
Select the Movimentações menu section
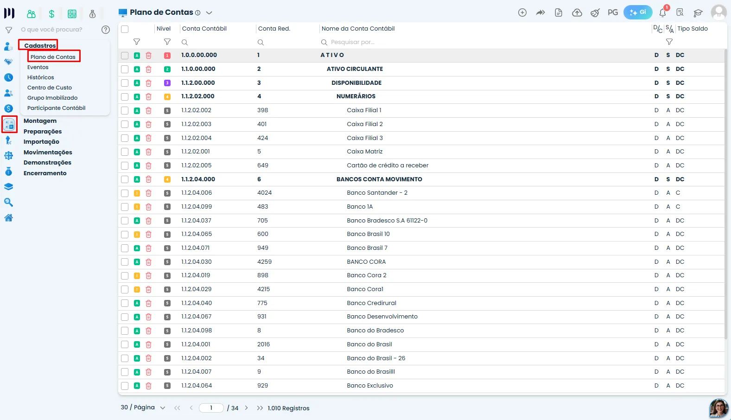pyautogui.click(x=48, y=153)
